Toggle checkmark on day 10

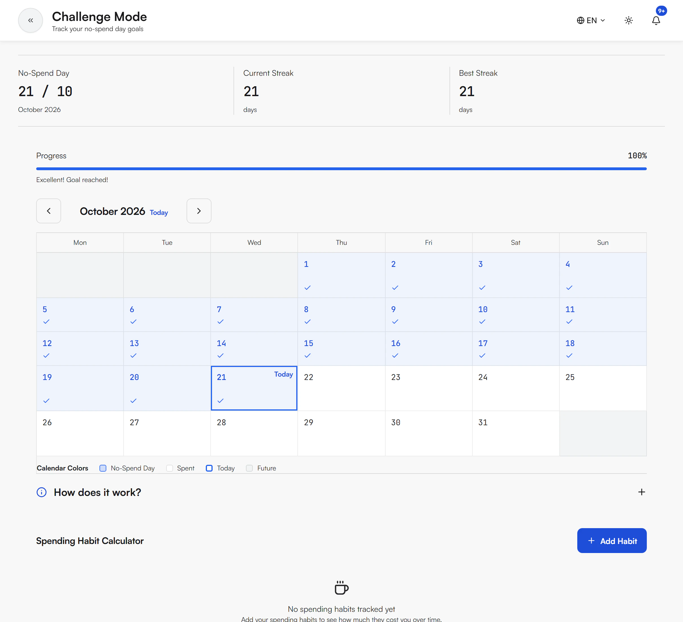(x=482, y=321)
